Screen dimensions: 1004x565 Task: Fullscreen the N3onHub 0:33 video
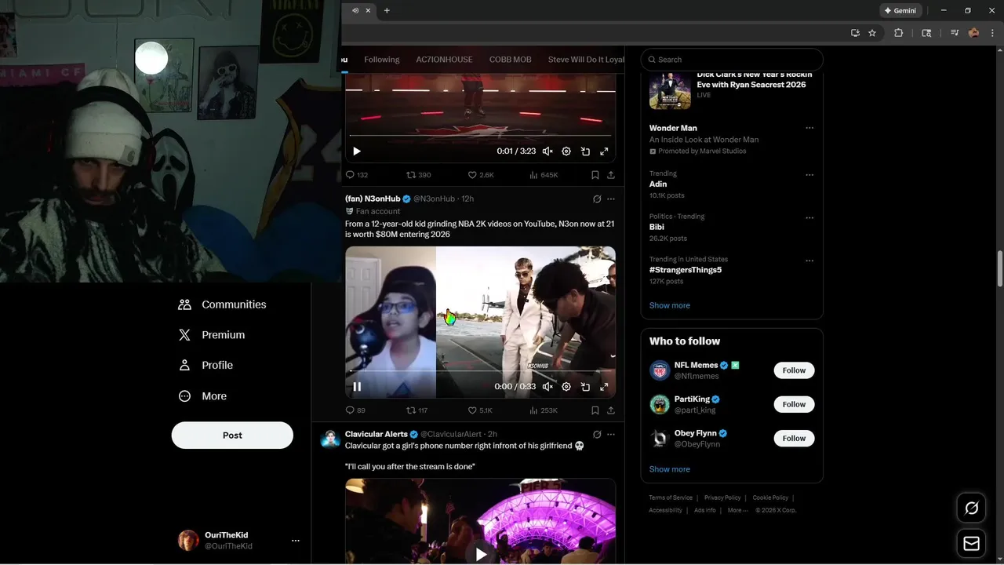pyautogui.click(x=604, y=387)
